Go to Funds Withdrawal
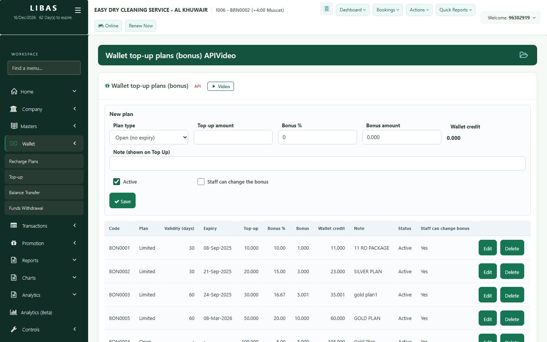 pyautogui.click(x=44, y=208)
